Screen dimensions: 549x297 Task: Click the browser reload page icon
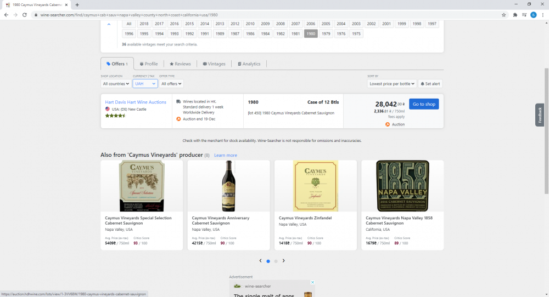click(x=25, y=15)
